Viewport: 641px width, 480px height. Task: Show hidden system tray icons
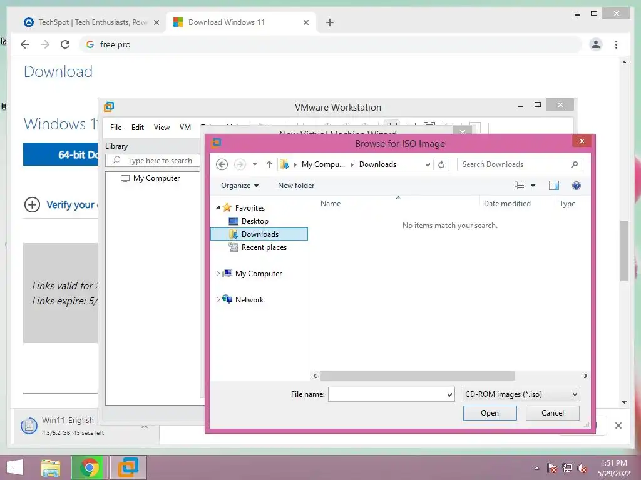[x=536, y=469]
